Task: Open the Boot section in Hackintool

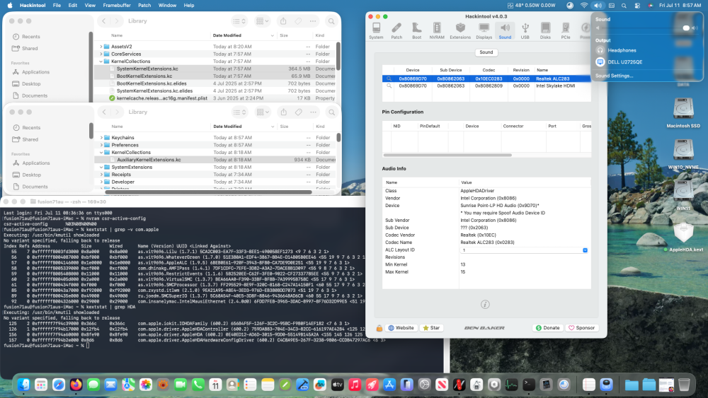Action: (416, 30)
